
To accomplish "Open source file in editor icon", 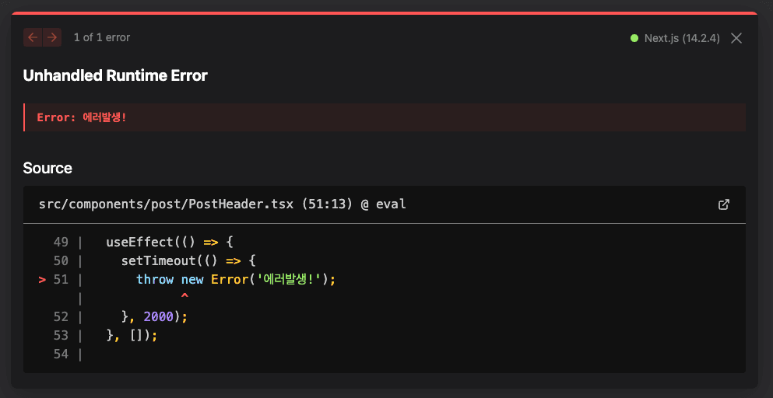I will [x=723, y=204].
